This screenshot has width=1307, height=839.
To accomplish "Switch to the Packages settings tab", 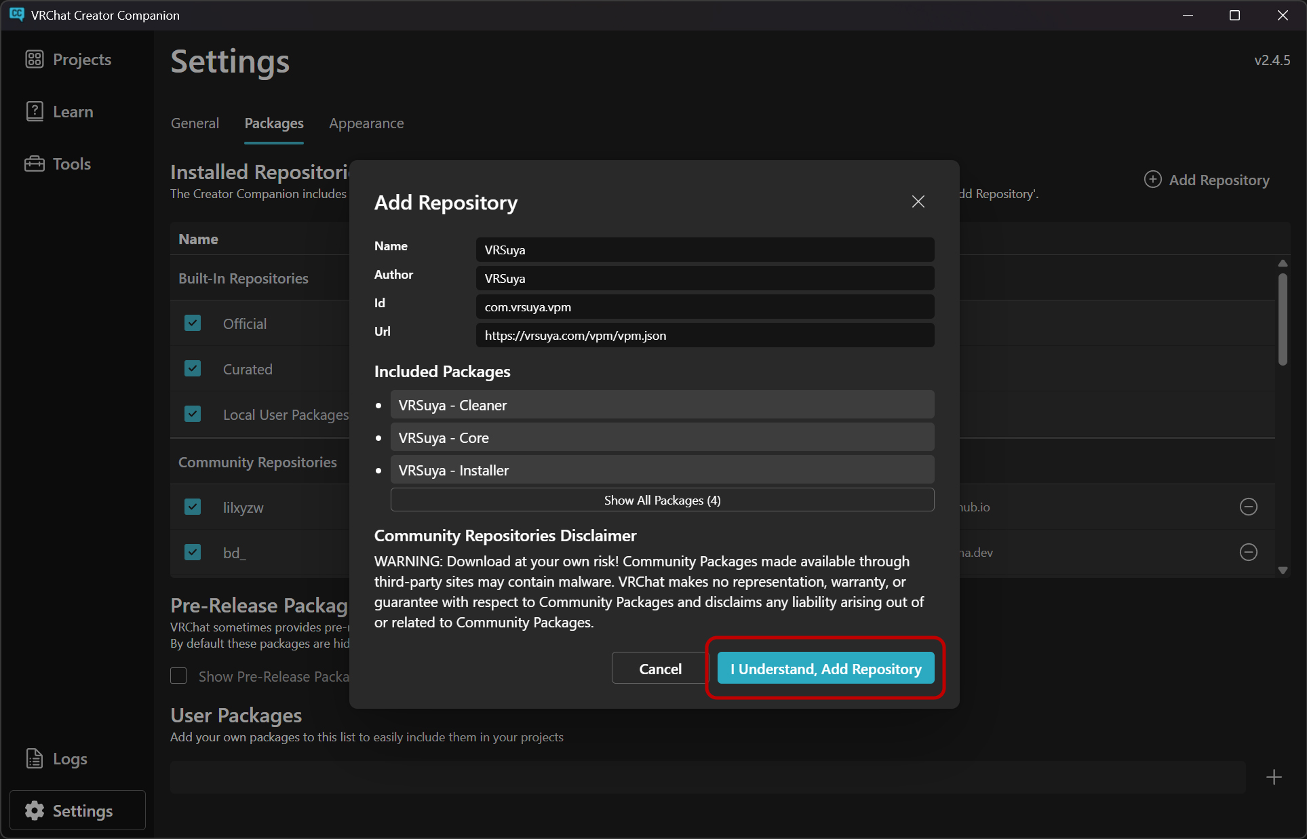I will click(274, 123).
